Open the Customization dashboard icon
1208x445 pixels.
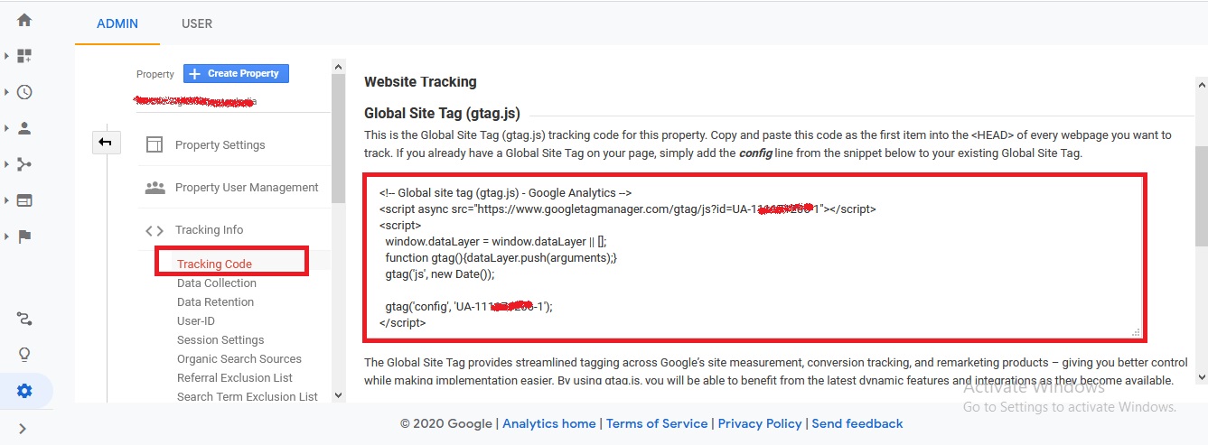coord(24,56)
